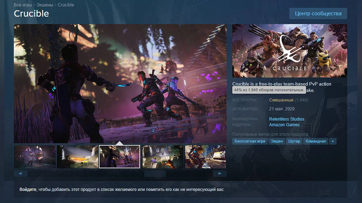Open publisher Amazon Games link
Screen dimensions: 362x203
click(284, 125)
